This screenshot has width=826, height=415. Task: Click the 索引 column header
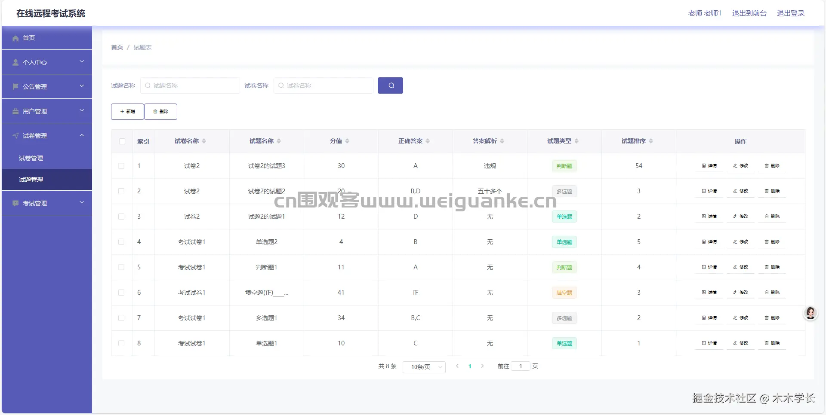[x=143, y=141]
